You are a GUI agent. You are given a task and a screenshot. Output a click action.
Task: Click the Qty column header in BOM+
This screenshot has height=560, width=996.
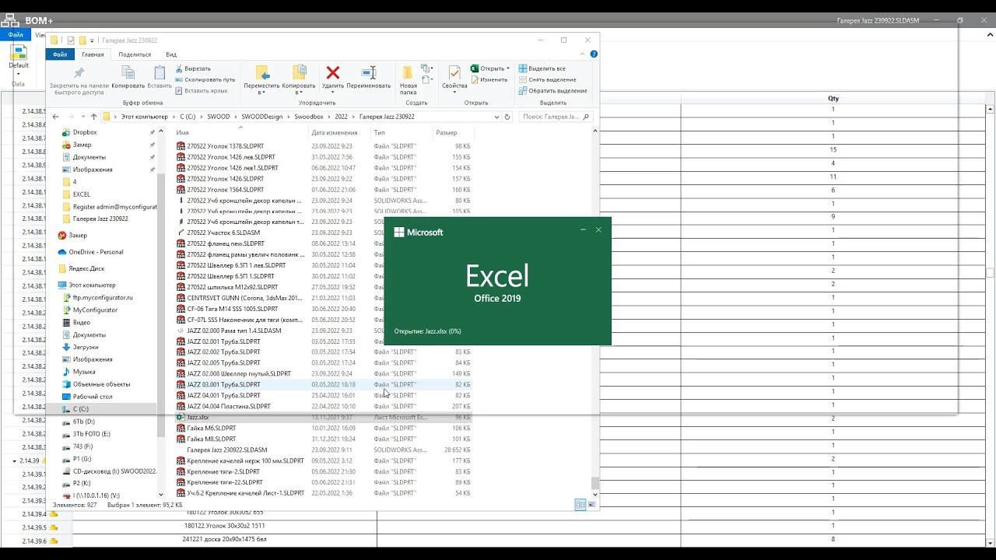click(833, 99)
